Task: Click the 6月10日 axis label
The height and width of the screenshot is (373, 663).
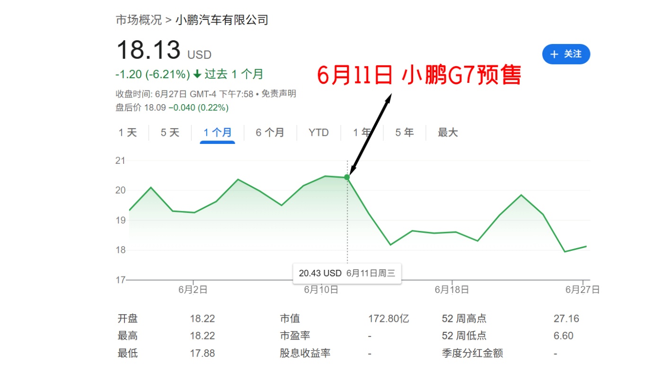Action: pyautogui.click(x=321, y=290)
